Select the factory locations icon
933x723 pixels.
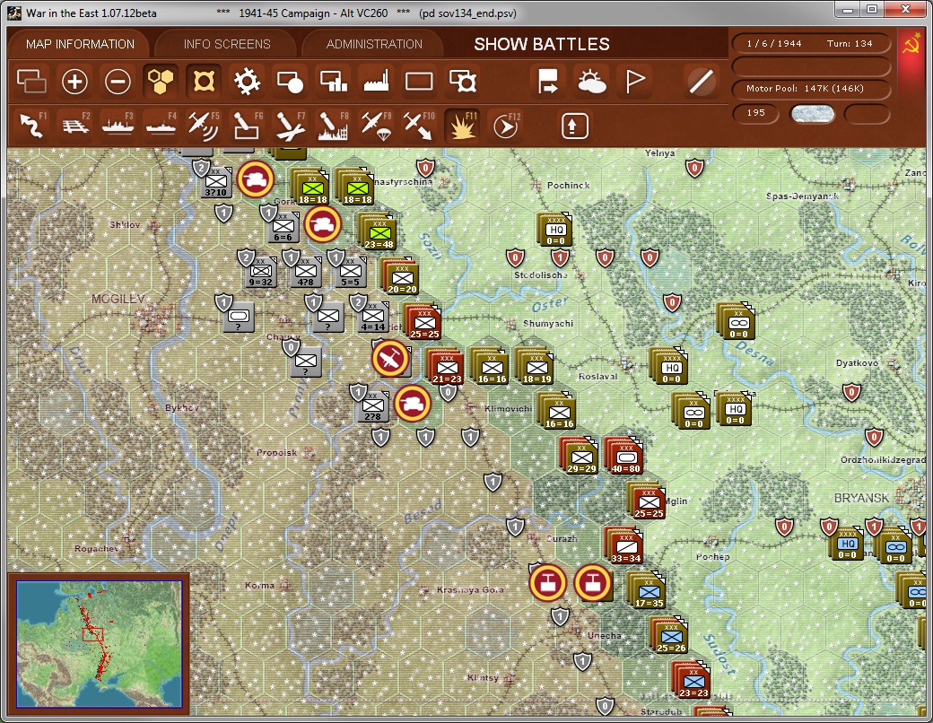(375, 81)
